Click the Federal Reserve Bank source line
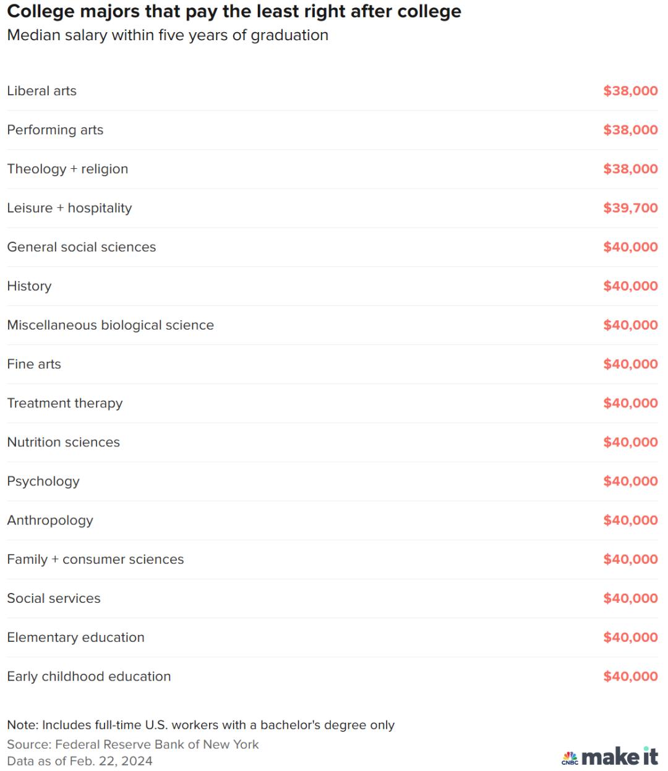Screen dimensions: 668x771 133,744
